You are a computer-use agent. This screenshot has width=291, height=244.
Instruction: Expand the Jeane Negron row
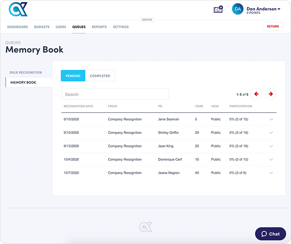(x=271, y=173)
